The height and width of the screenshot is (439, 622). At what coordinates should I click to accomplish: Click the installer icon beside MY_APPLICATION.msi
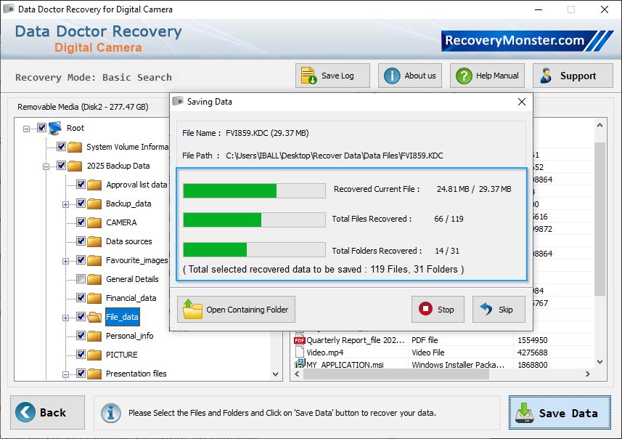298,366
